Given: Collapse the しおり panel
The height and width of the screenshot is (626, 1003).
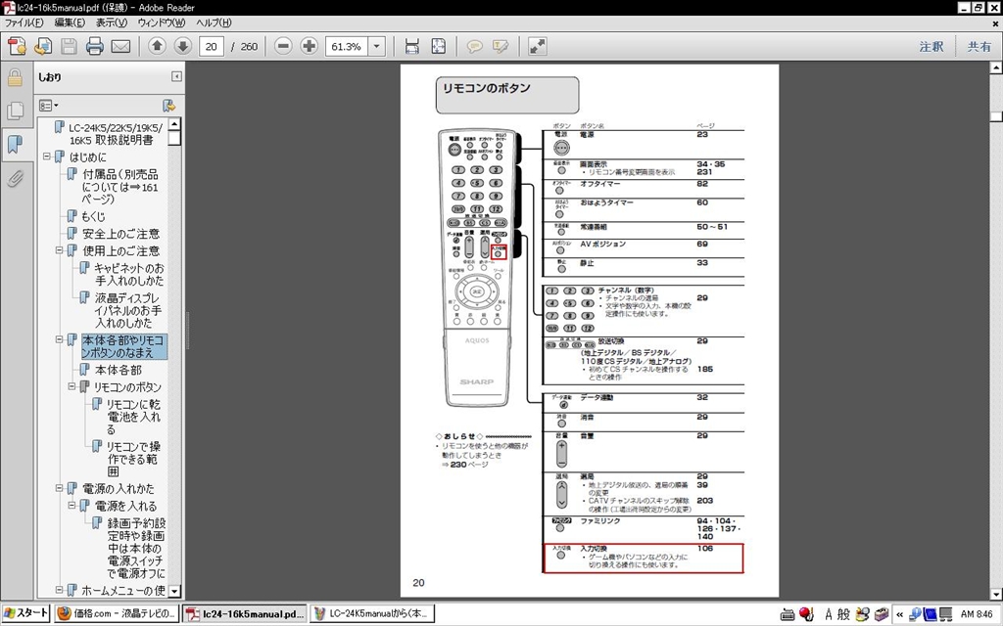Looking at the screenshot, I should [x=176, y=76].
